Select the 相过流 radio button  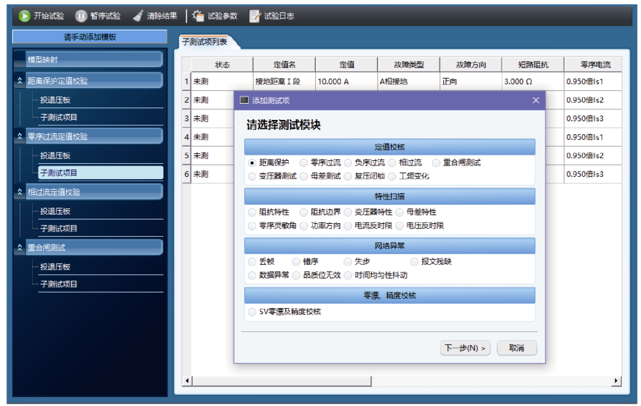pos(392,163)
